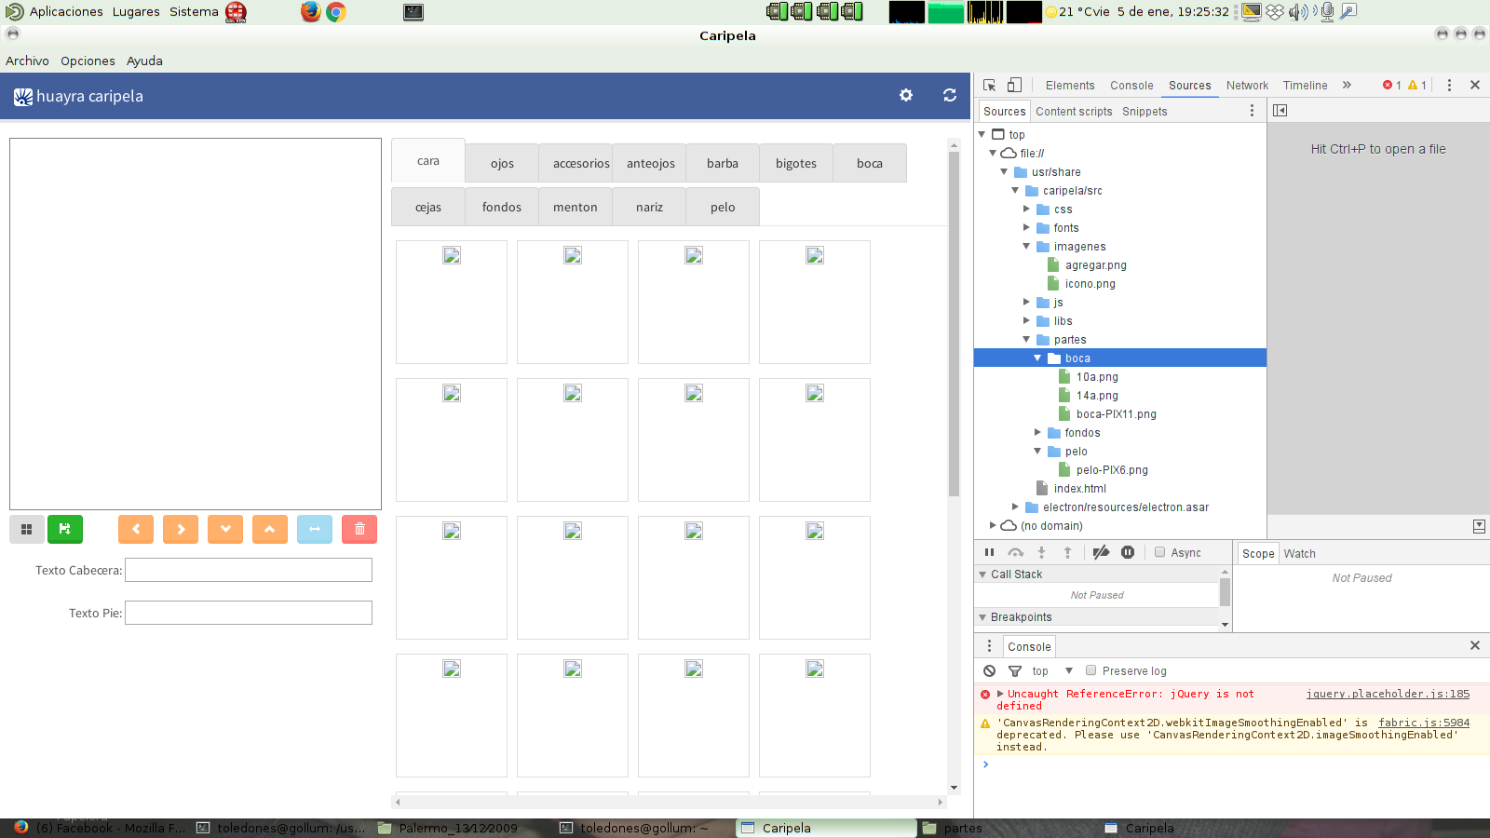Toggle the device mode toolbar icon
Screen dimensions: 1490x838
tap(1015, 85)
